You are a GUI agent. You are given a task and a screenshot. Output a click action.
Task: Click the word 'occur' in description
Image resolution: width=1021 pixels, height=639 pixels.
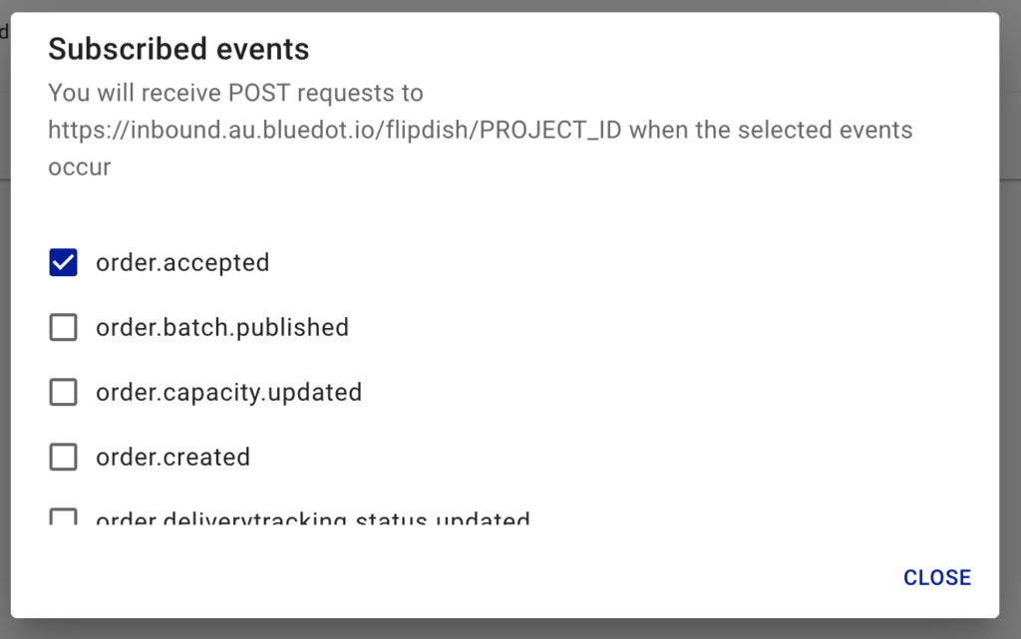pyautogui.click(x=80, y=167)
